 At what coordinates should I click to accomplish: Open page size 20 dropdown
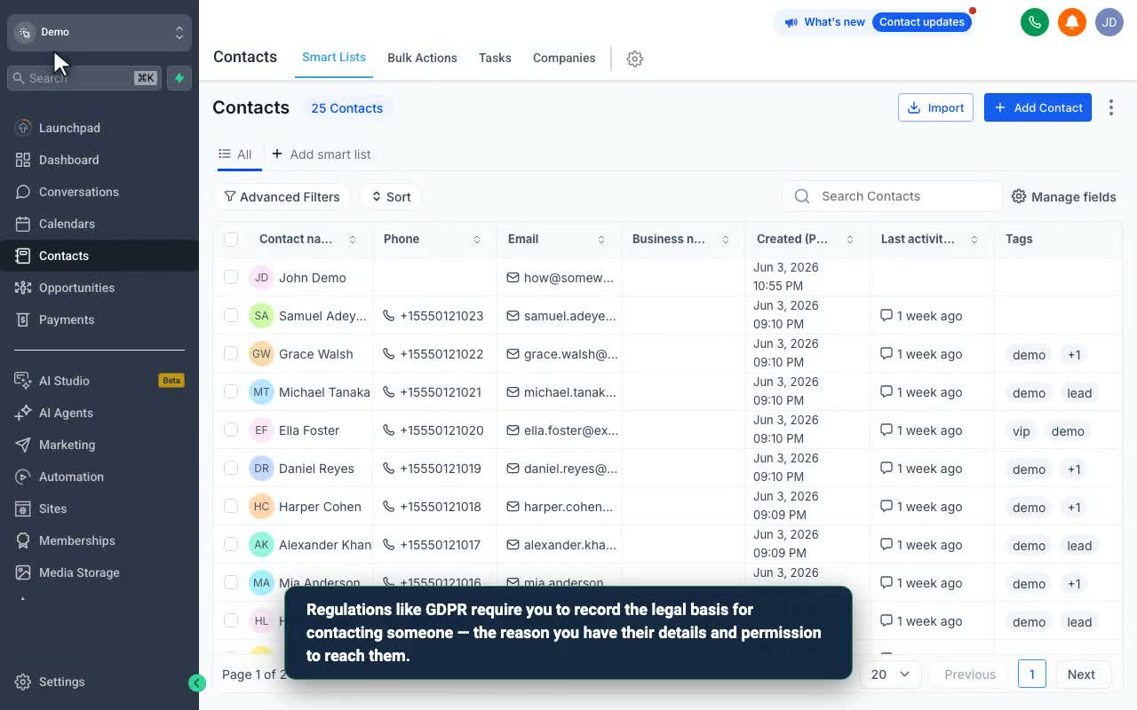pos(890,674)
